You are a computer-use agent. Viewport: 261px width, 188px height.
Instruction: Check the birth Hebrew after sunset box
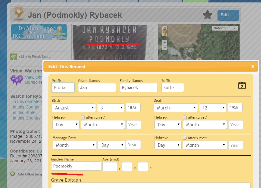83,117
